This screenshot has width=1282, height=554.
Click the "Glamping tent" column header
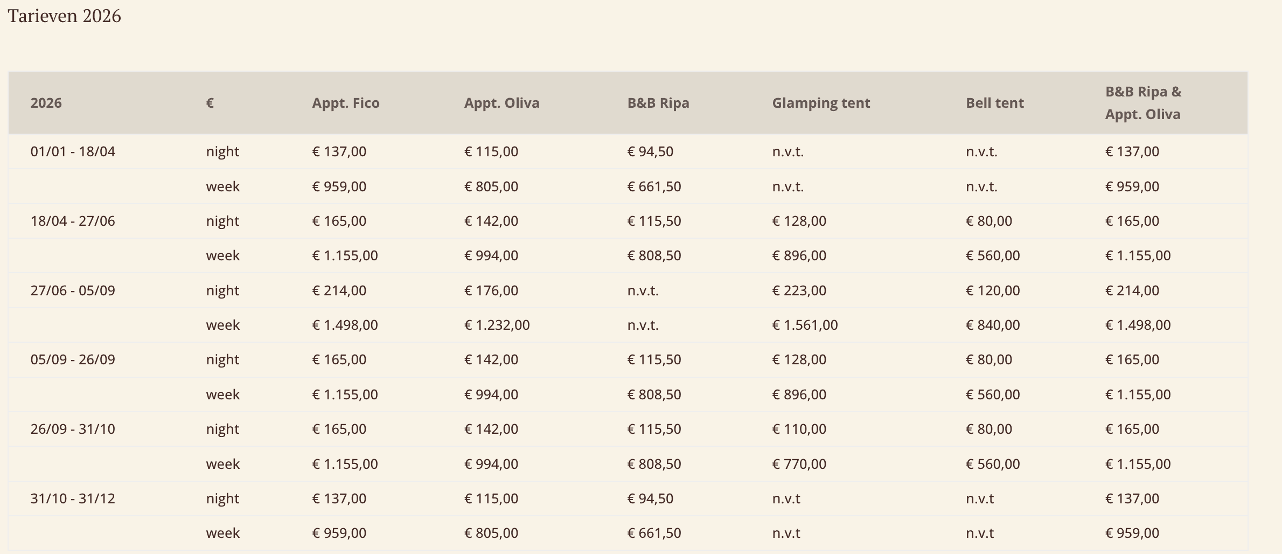pos(820,103)
